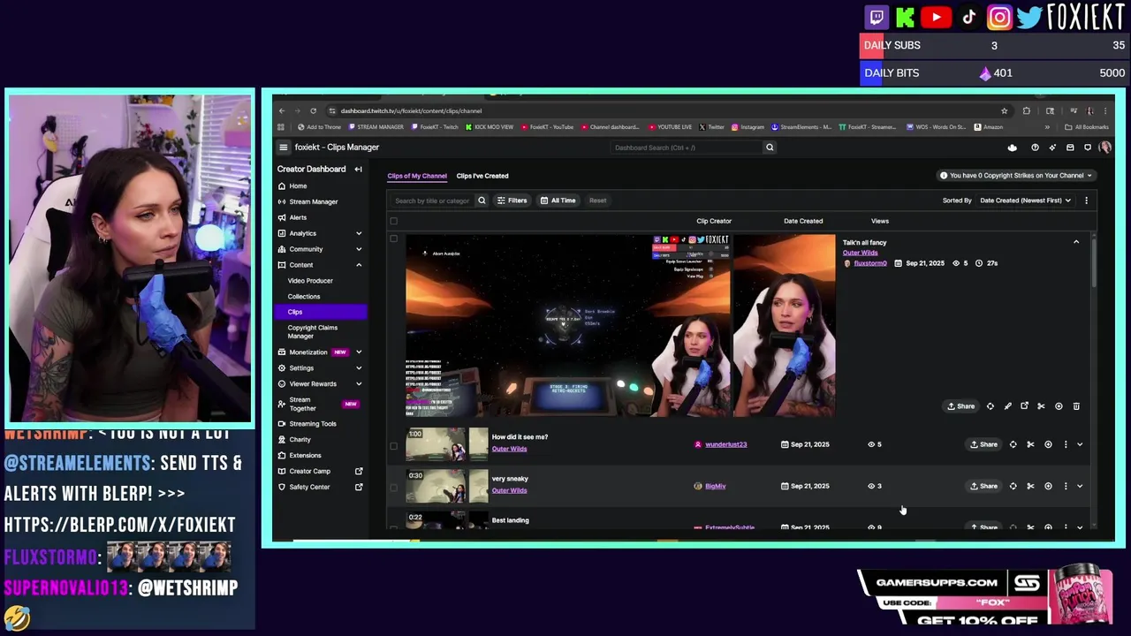Check the select-all clips checkbox in header
1131x636 pixels.
point(394,221)
